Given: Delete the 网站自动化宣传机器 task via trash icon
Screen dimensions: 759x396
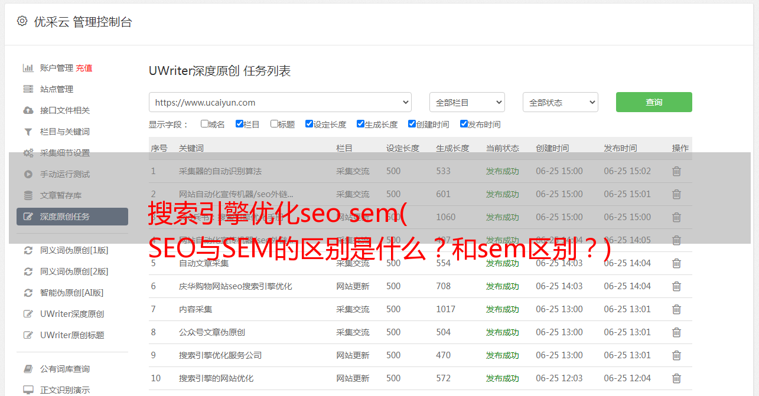Looking at the screenshot, I should coord(677,194).
